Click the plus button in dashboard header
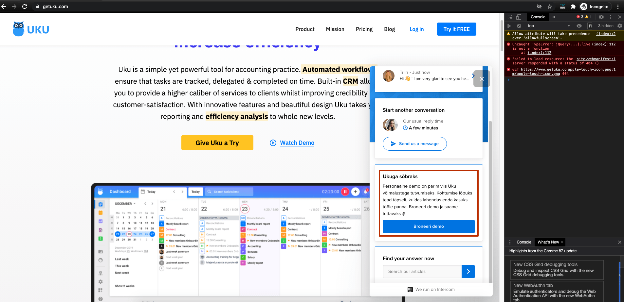624x302 pixels. click(355, 192)
